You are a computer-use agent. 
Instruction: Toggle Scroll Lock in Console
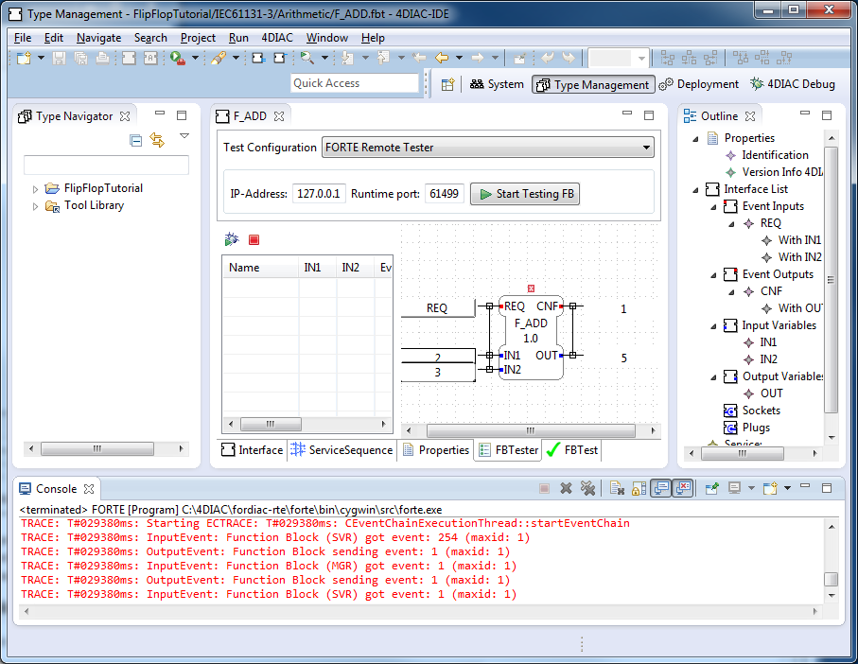coord(639,488)
